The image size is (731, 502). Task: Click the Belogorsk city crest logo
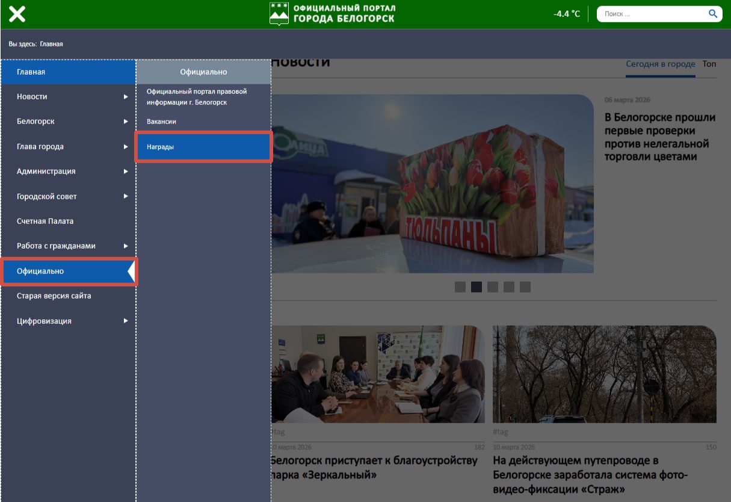coord(279,14)
